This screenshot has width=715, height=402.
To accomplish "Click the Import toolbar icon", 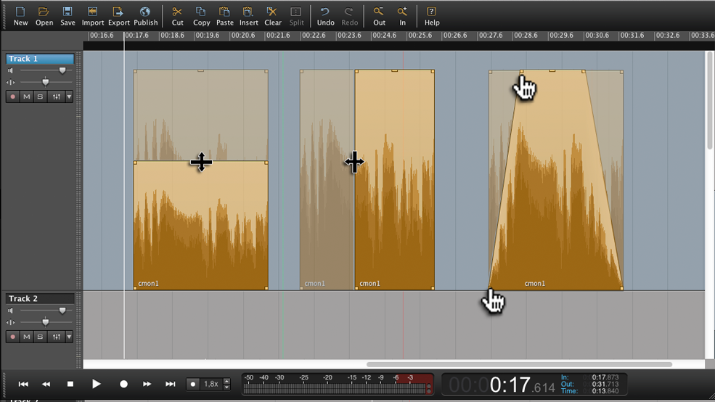I will point(92,12).
